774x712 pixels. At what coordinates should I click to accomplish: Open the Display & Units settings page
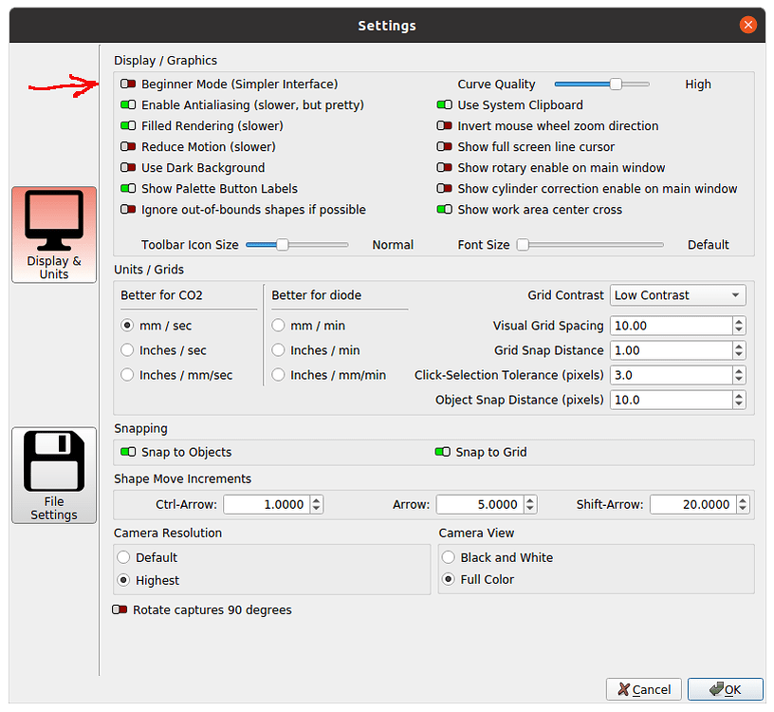[54, 234]
